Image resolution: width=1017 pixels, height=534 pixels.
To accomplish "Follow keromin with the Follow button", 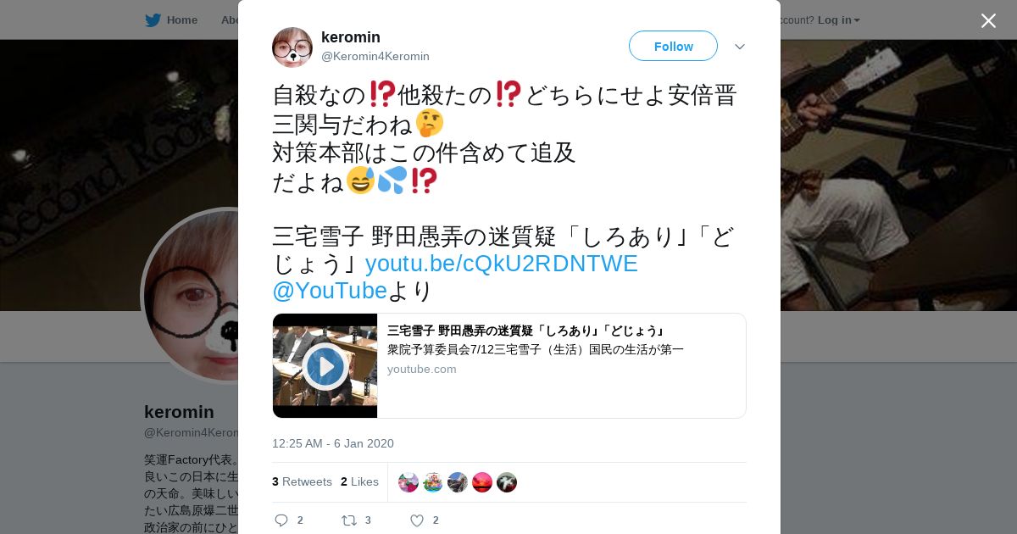I will (673, 46).
